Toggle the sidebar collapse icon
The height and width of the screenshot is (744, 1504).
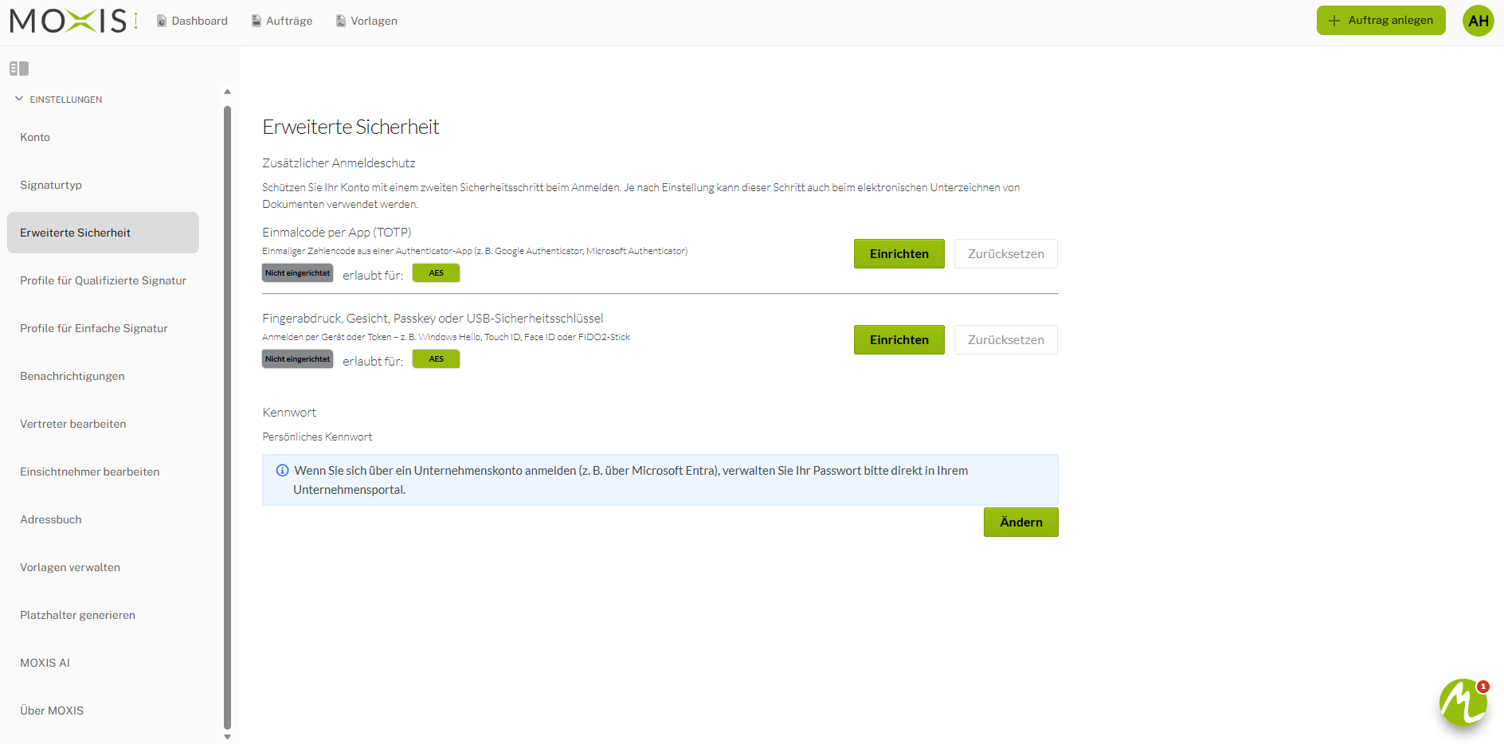(19, 69)
